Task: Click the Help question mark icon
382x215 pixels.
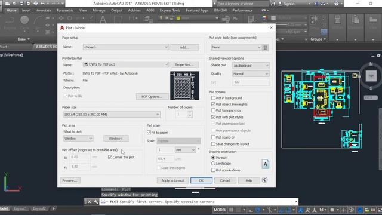Action: 337,4
